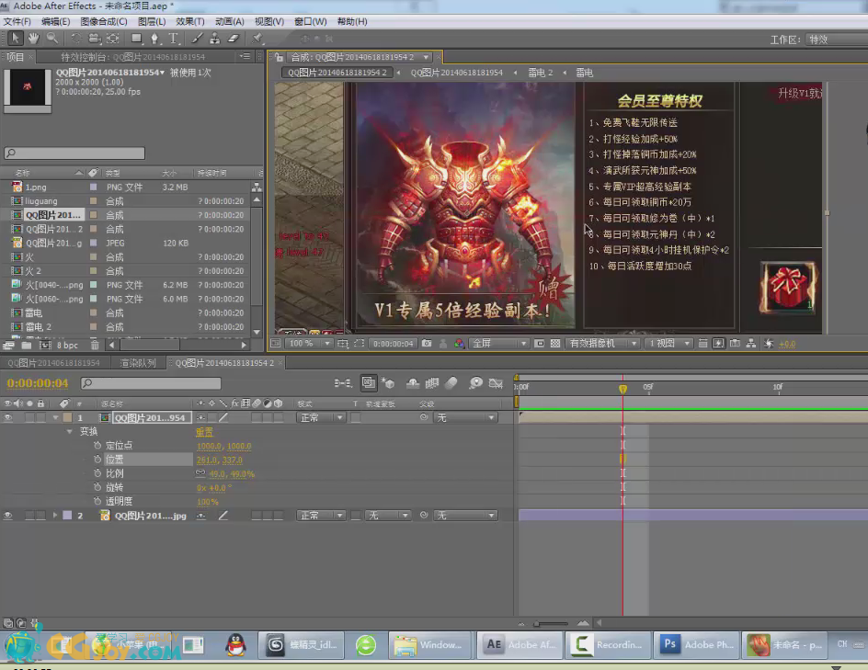The height and width of the screenshot is (670, 868).
Task: Click the motion blur icon in the timeline header
Action: point(451,383)
